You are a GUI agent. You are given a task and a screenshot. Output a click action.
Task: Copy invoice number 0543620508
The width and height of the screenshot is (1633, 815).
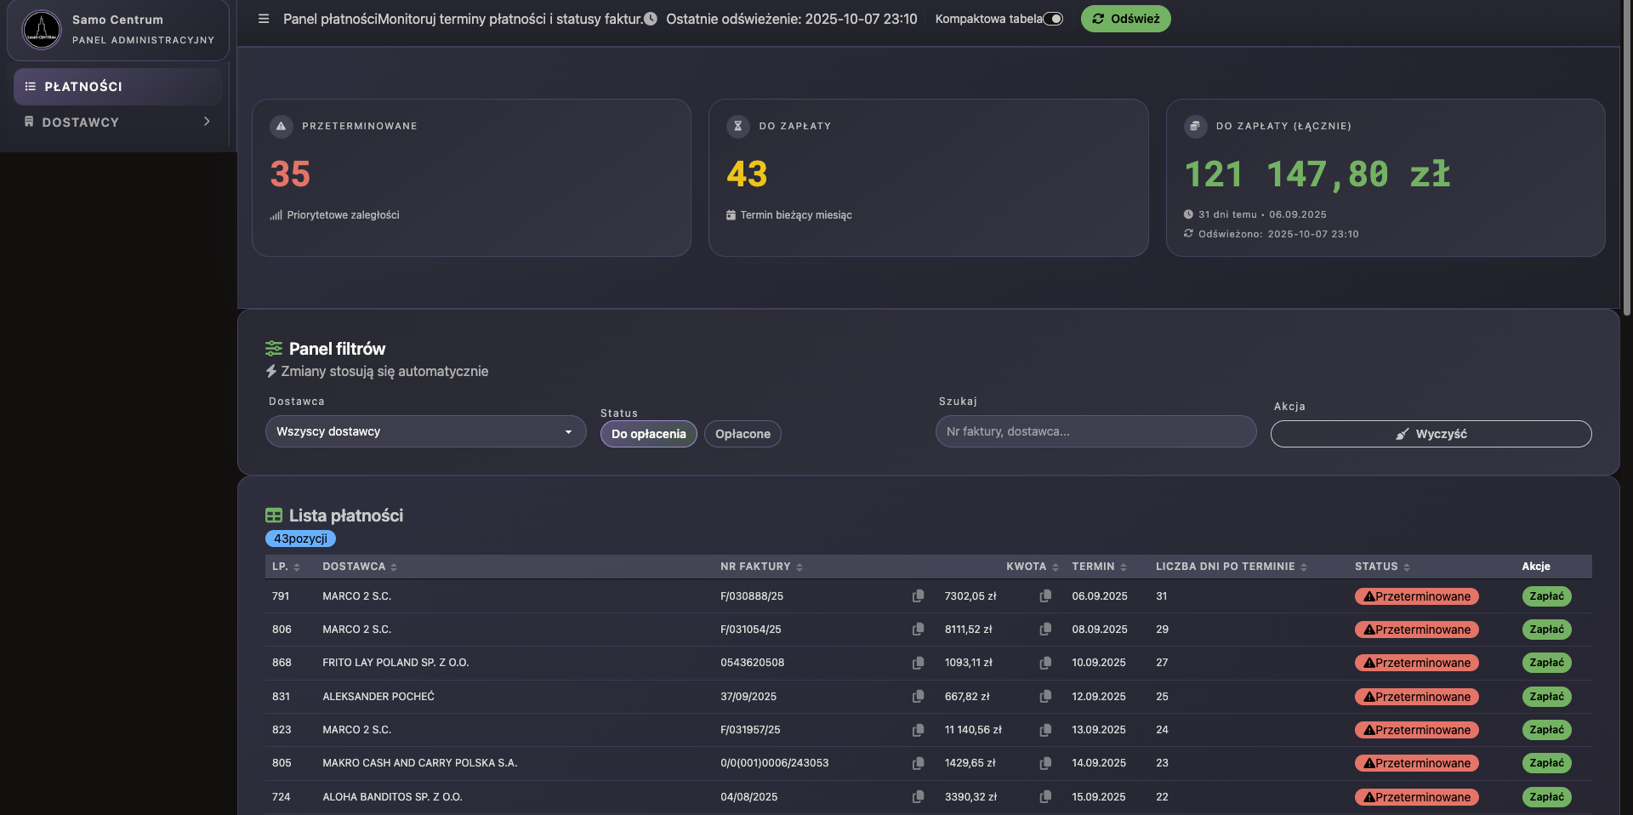[x=918, y=663]
